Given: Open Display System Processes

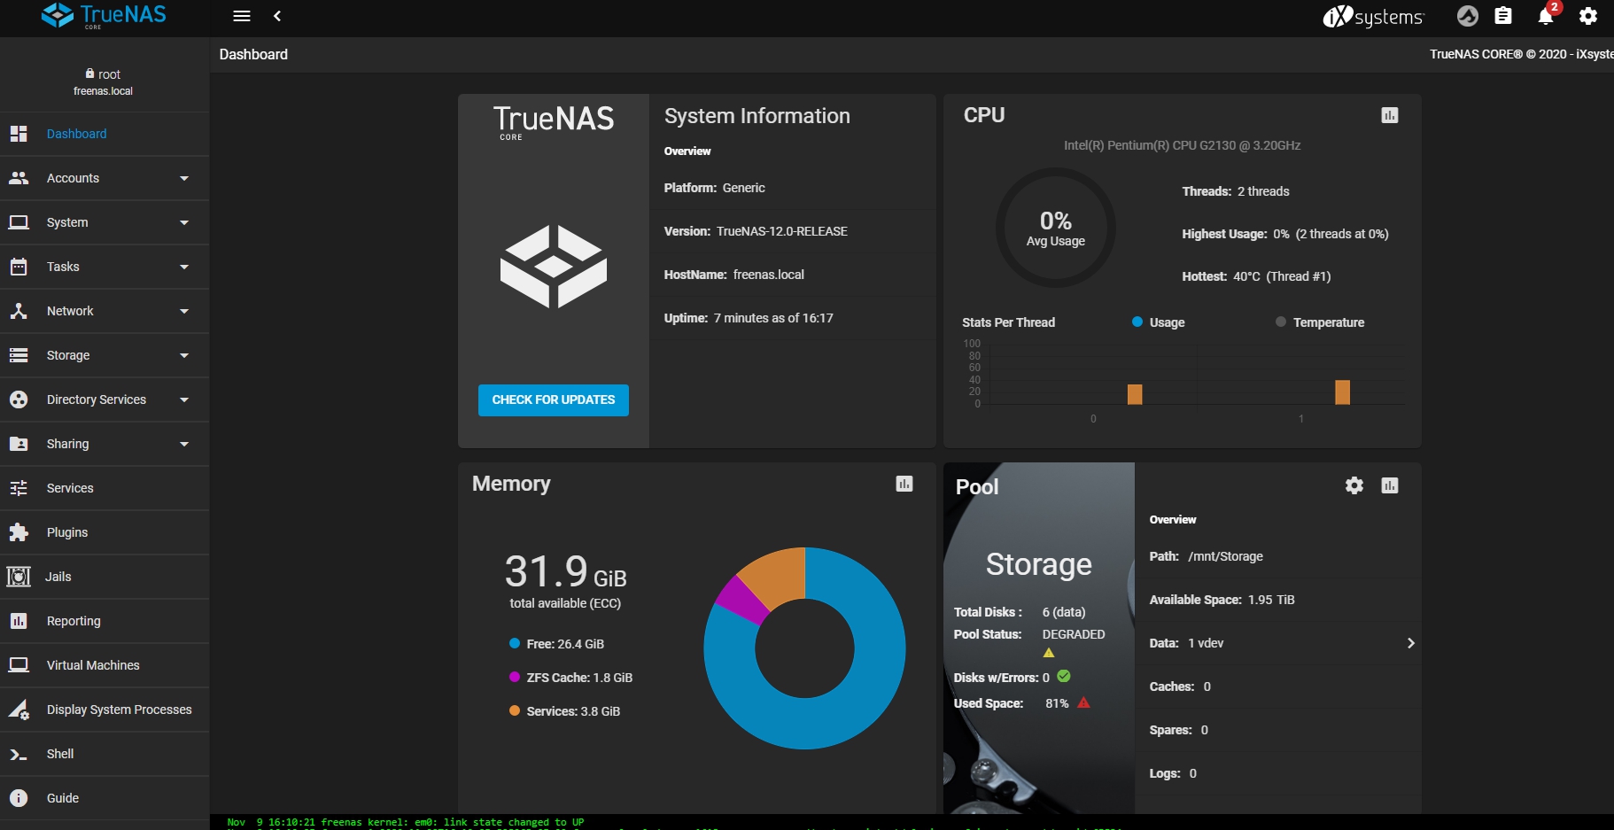Looking at the screenshot, I should (105, 710).
